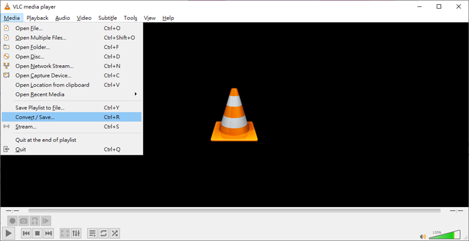Screen dimensions: 469x241
Task: Open the View menu
Action: (x=149, y=18)
